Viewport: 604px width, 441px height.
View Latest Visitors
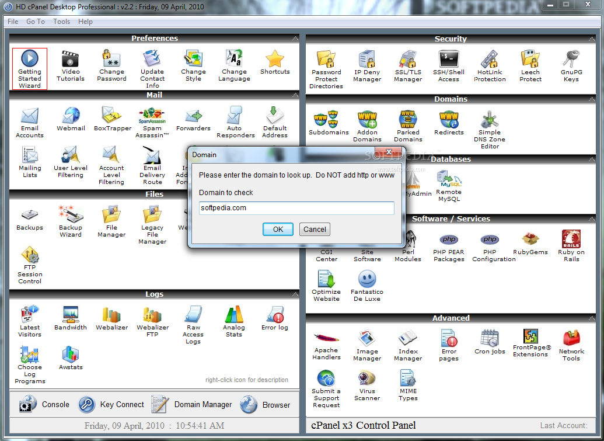(x=30, y=321)
